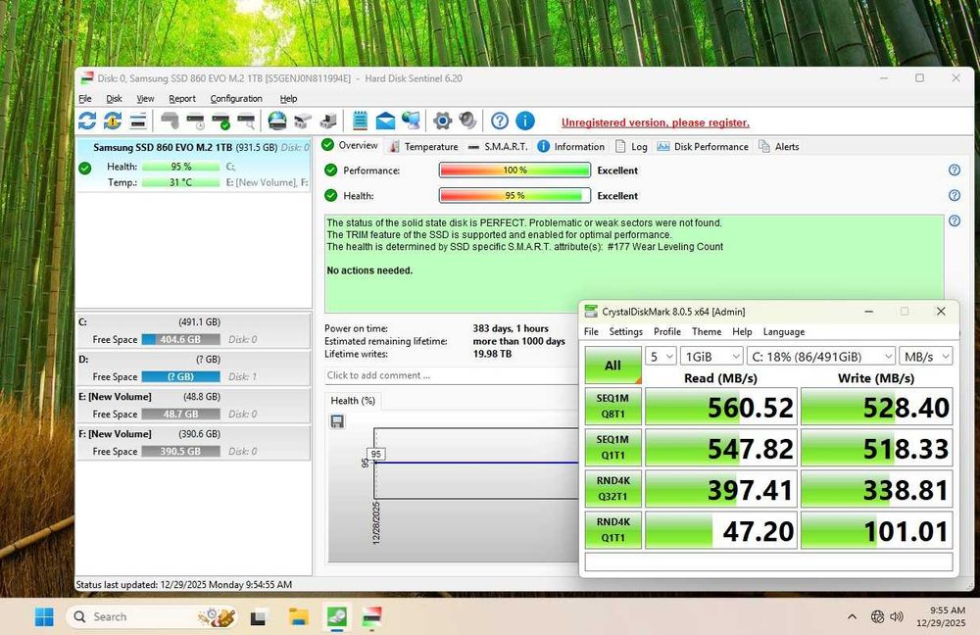Screen dimensions: 980x635
Task: Click the computer transfer toolbar icon
Action: 328,121
